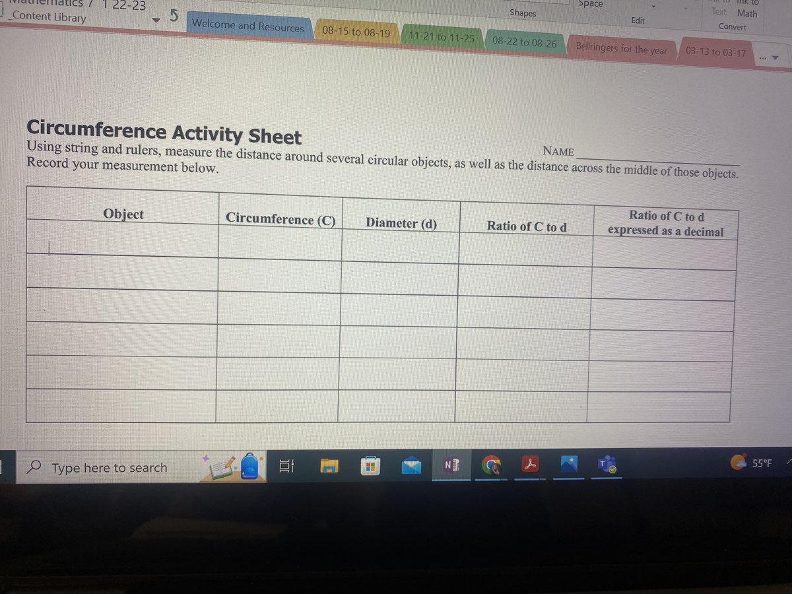This screenshot has width=792, height=594.
Task: Open Google Chrome from the taskbar
Action: tap(492, 466)
